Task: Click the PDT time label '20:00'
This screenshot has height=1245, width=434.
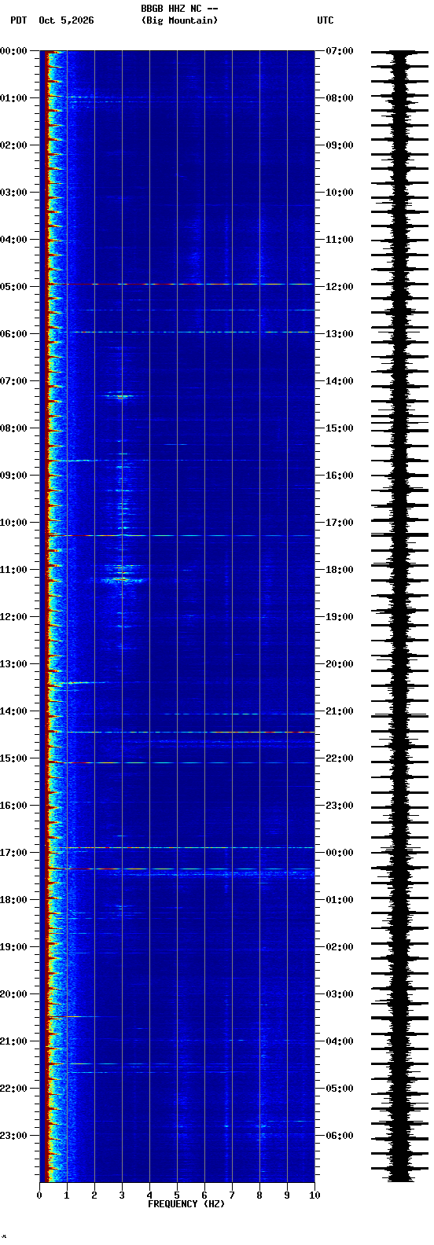Action: pyautogui.click(x=13, y=994)
